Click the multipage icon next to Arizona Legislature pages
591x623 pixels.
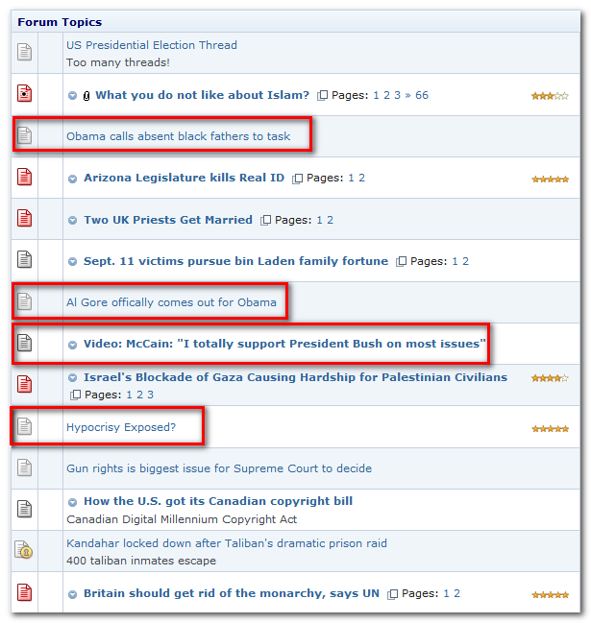click(x=297, y=179)
